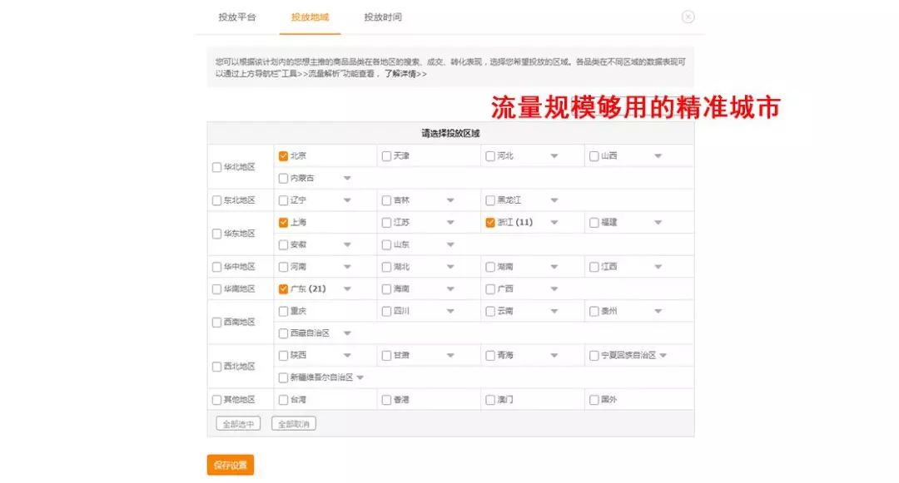This screenshot has height=483, width=899.
Task: Click the 全部取消 button
Action: pyautogui.click(x=293, y=422)
